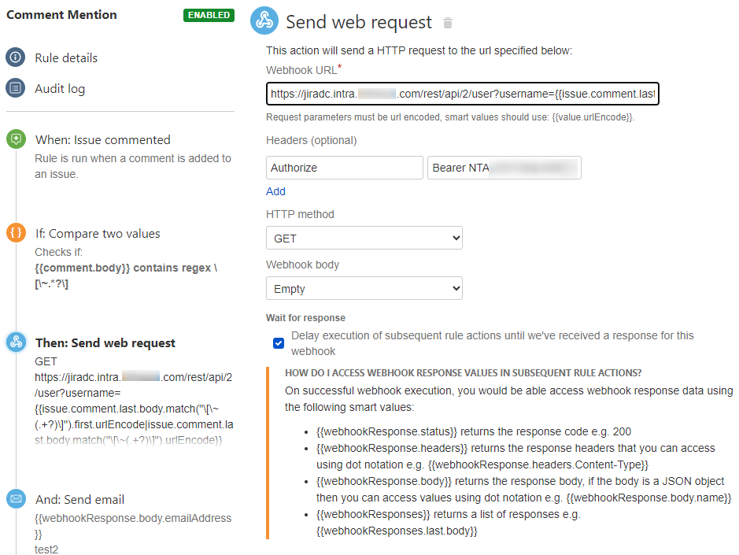Click the Add header link
Viewport: 739px width, 555px height.
[x=275, y=191]
